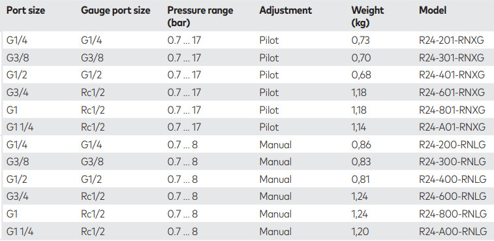The width and height of the screenshot is (494, 241).
Task: Select model R24-301-RNXG
Action: (452, 57)
